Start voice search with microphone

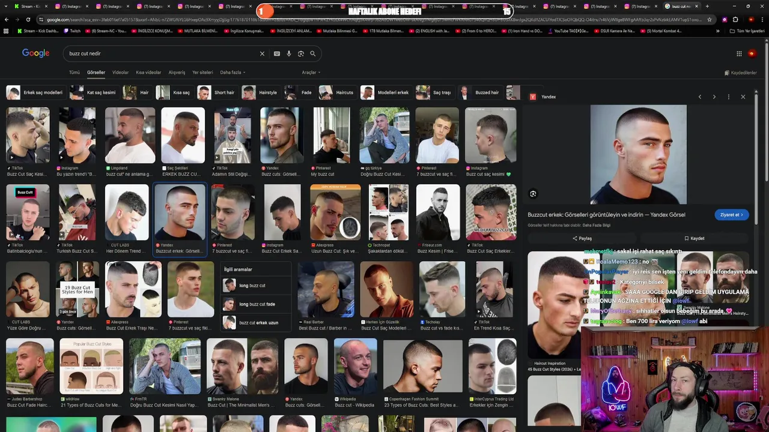[x=289, y=53]
